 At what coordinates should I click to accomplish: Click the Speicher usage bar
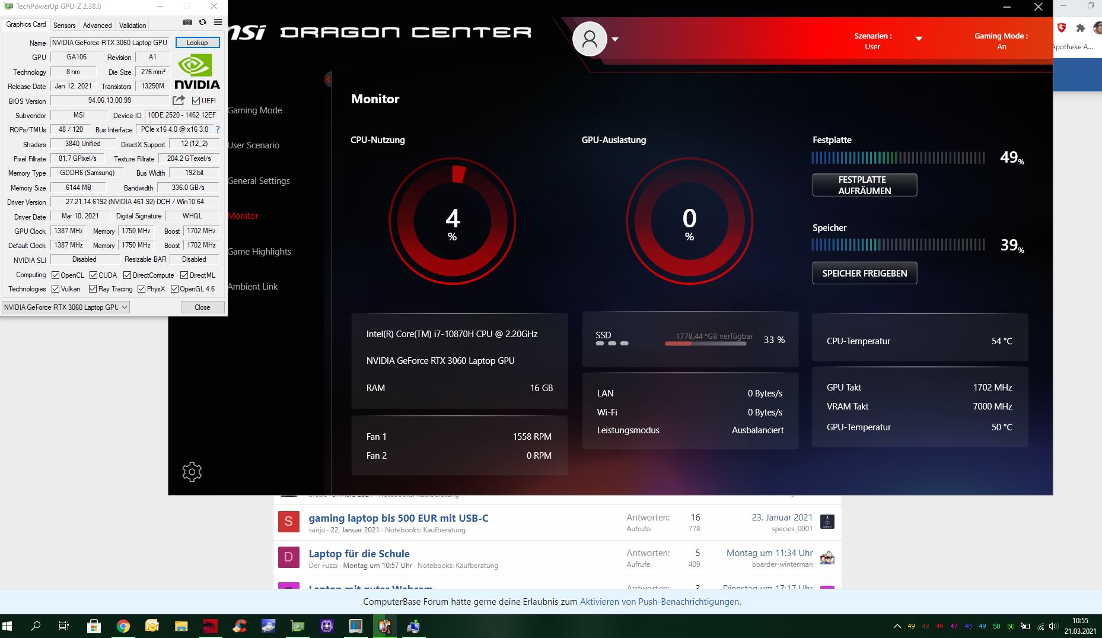[898, 245]
